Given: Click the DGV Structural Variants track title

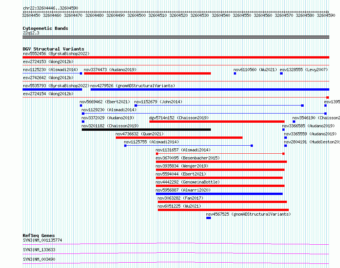Looking at the screenshot, I should click(x=53, y=49).
